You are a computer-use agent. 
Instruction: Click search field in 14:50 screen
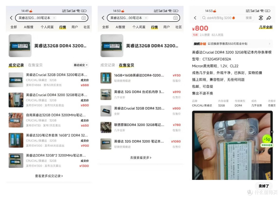(143, 18)
